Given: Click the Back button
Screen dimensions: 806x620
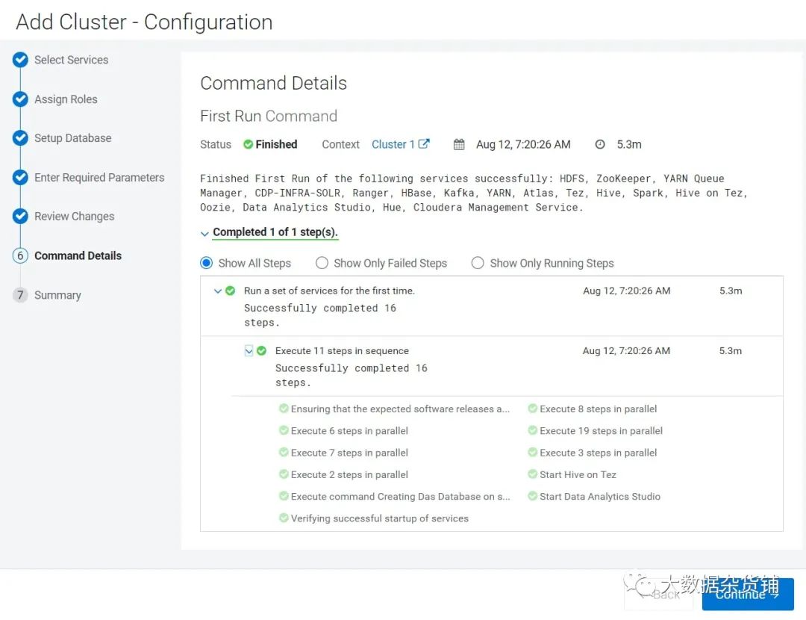Looking at the screenshot, I should [x=658, y=595].
